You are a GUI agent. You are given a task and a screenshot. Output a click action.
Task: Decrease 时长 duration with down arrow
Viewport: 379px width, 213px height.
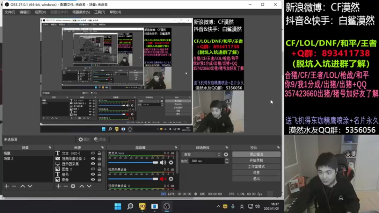click(x=226, y=162)
